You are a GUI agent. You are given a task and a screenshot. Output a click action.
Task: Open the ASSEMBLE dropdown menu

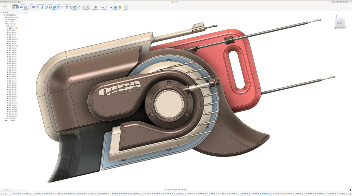click(x=75, y=10)
